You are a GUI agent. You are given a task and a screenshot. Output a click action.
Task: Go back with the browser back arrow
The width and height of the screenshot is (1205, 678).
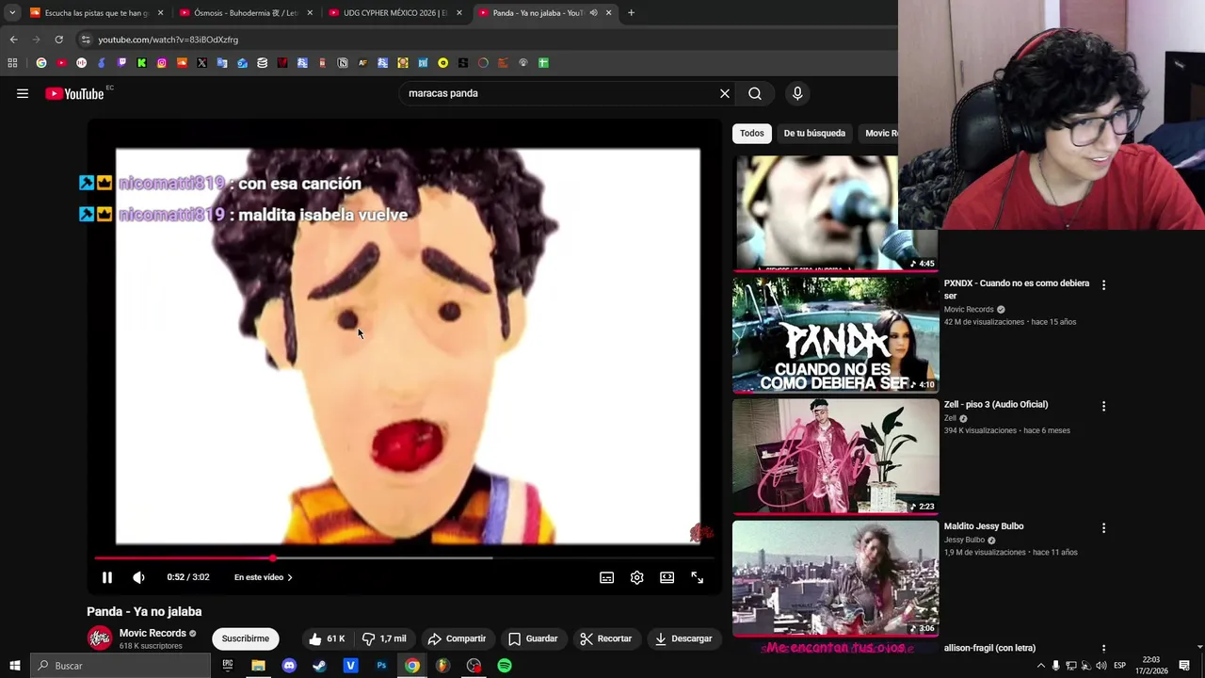[x=13, y=40]
